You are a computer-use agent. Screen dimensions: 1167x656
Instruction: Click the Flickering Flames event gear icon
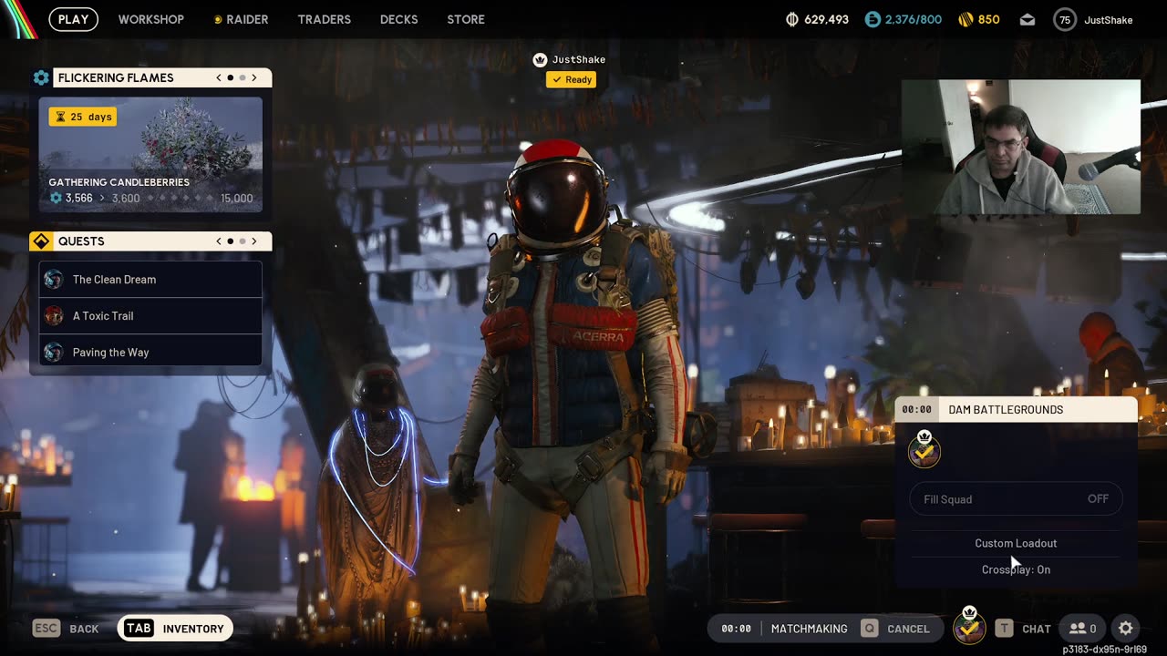pyautogui.click(x=41, y=77)
